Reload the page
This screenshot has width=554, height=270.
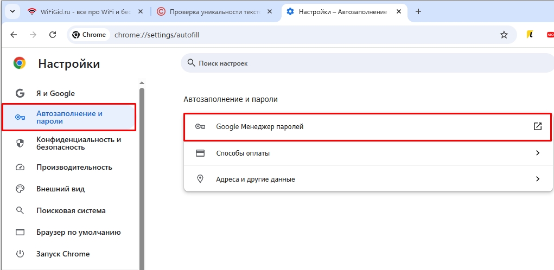click(53, 35)
